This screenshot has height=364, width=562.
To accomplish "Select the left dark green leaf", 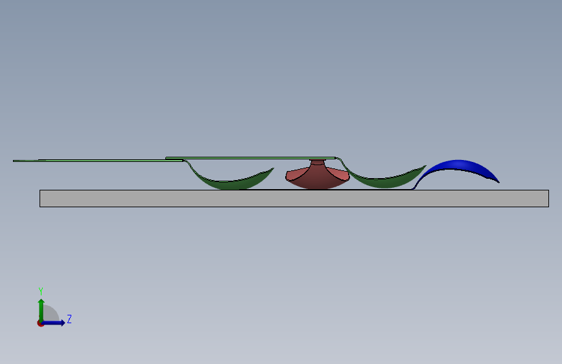I will [233, 183].
